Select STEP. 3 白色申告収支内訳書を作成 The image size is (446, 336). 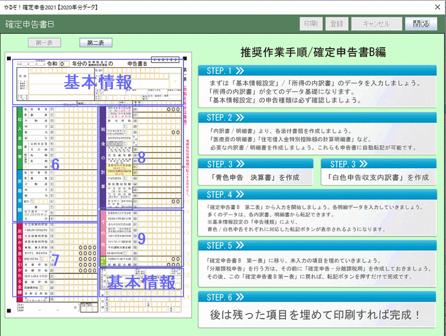point(379,172)
